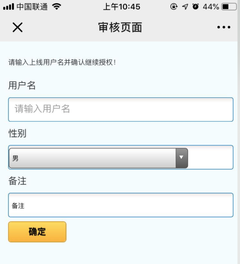Tap the location arrow status icon
The height and width of the screenshot is (264, 240).
[x=185, y=7]
